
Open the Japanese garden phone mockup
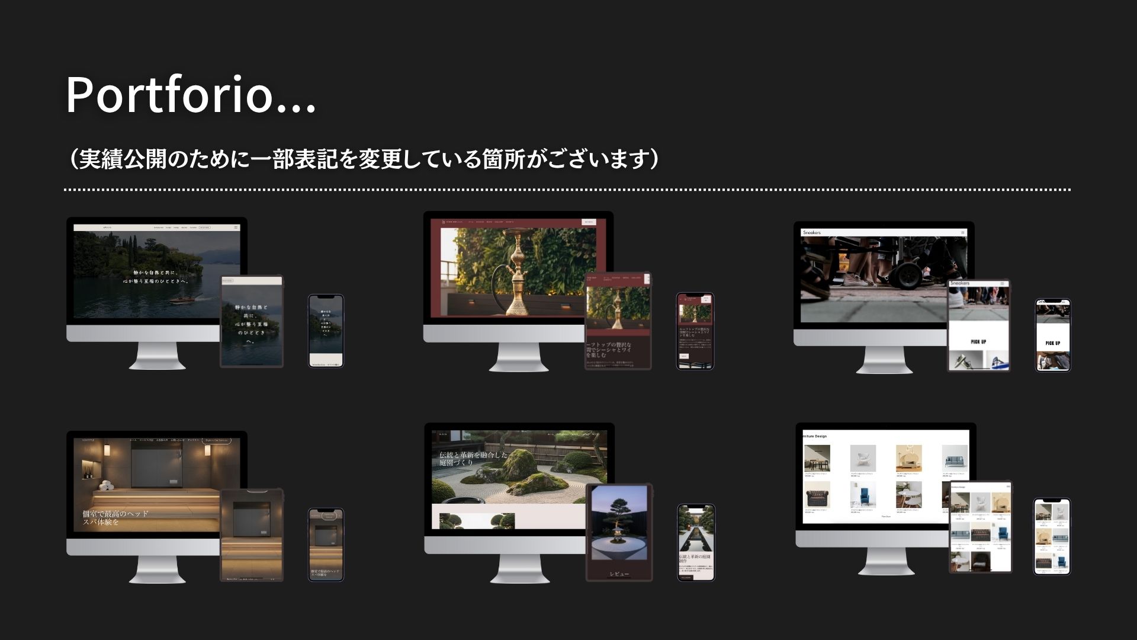click(696, 542)
